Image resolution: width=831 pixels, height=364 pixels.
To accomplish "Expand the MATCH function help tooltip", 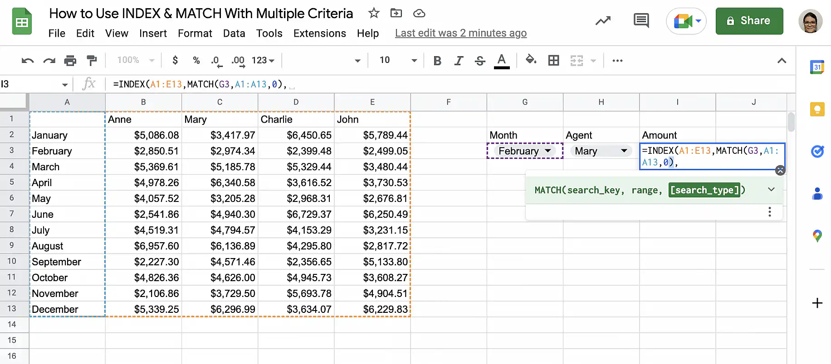I will coord(771,190).
